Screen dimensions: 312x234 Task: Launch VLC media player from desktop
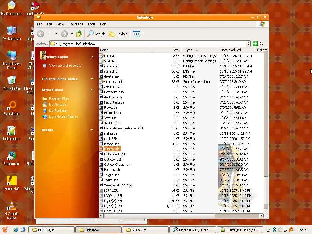pos(12,210)
